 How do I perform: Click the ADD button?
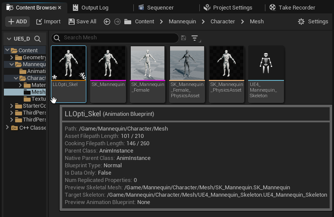(17, 22)
